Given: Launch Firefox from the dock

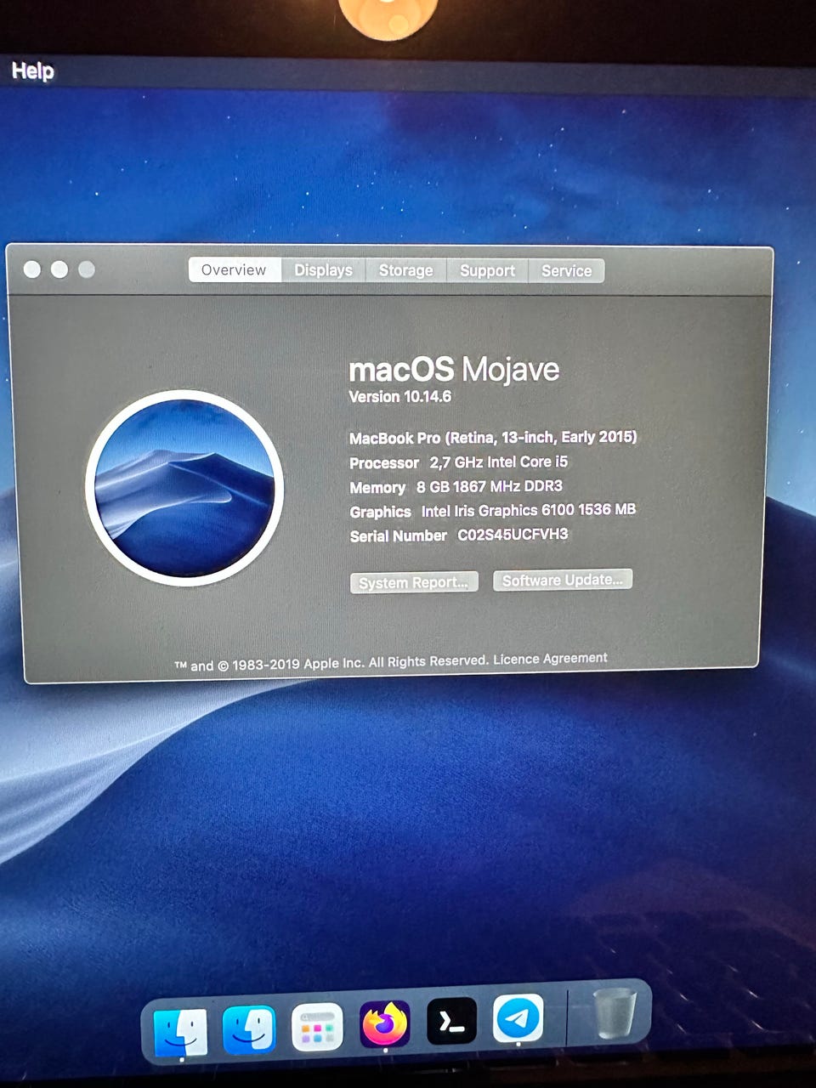Looking at the screenshot, I should [x=385, y=1023].
